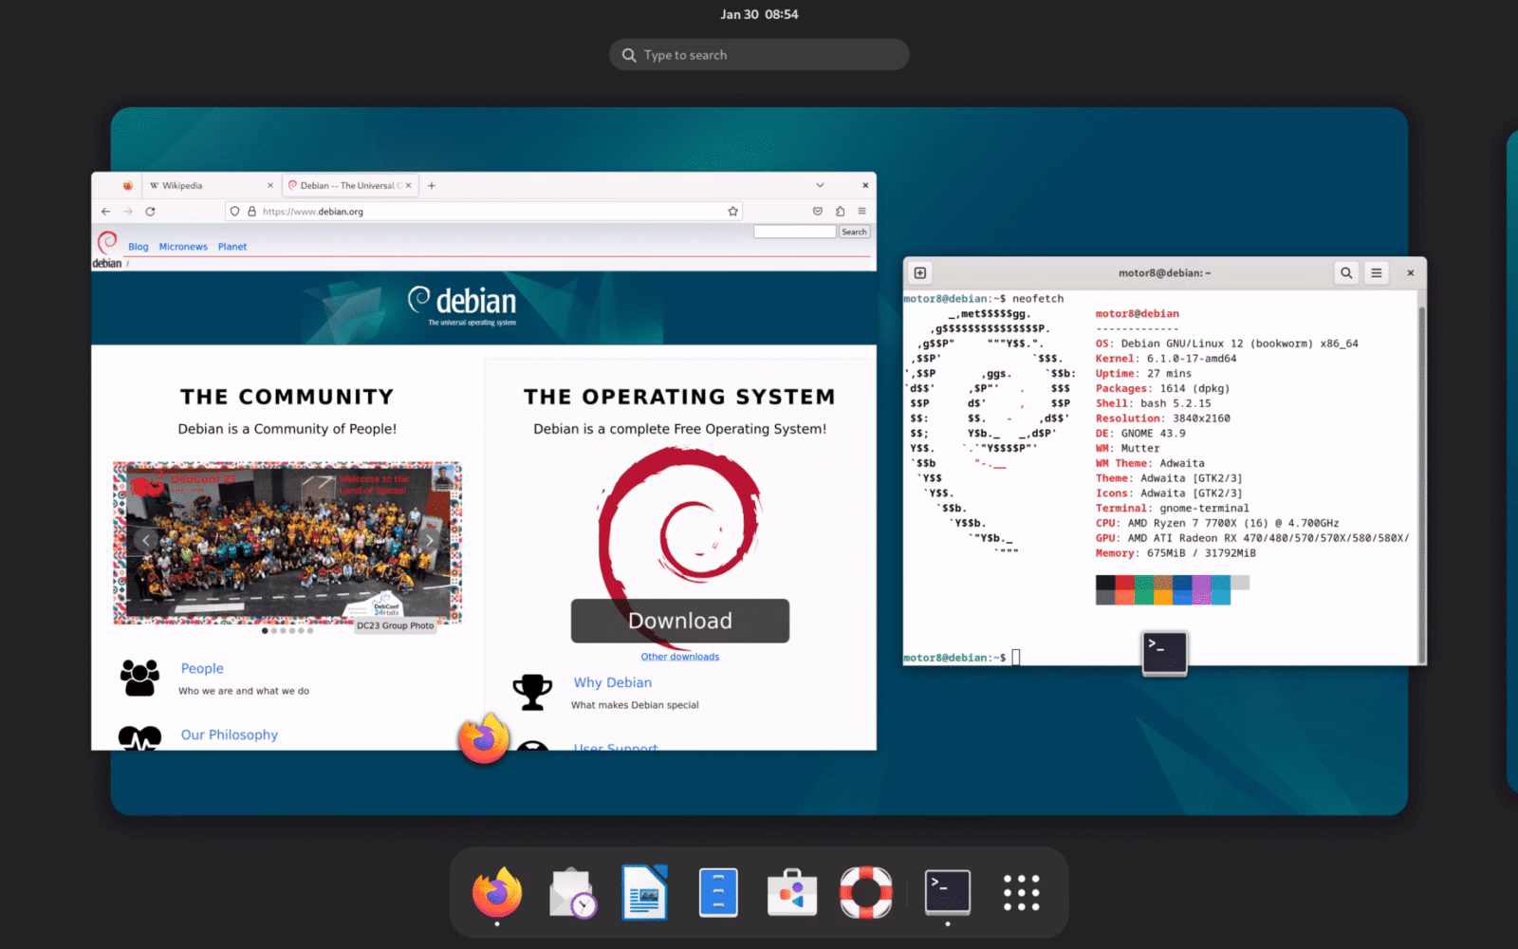Open the Files manager dock icon

[x=718, y=893]
